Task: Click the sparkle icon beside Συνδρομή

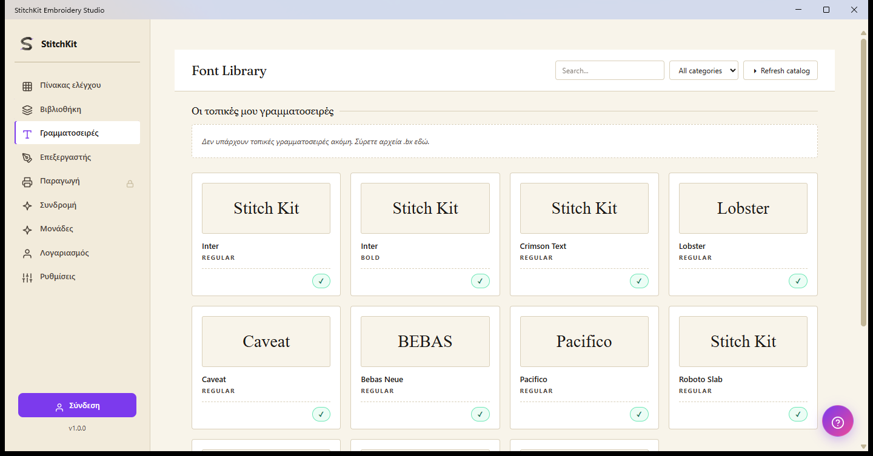Action: click(x=27, y=206)
